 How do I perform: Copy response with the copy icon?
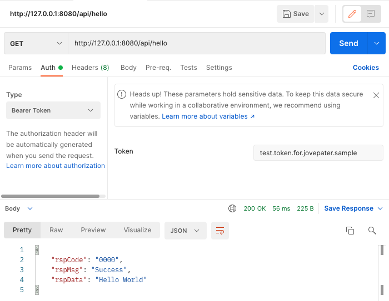point(350,231)
